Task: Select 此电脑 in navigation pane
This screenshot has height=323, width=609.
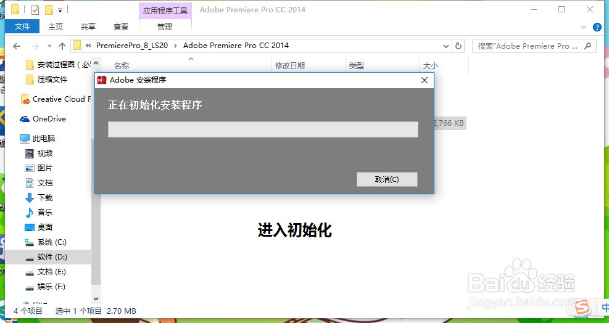Action: 38,138
